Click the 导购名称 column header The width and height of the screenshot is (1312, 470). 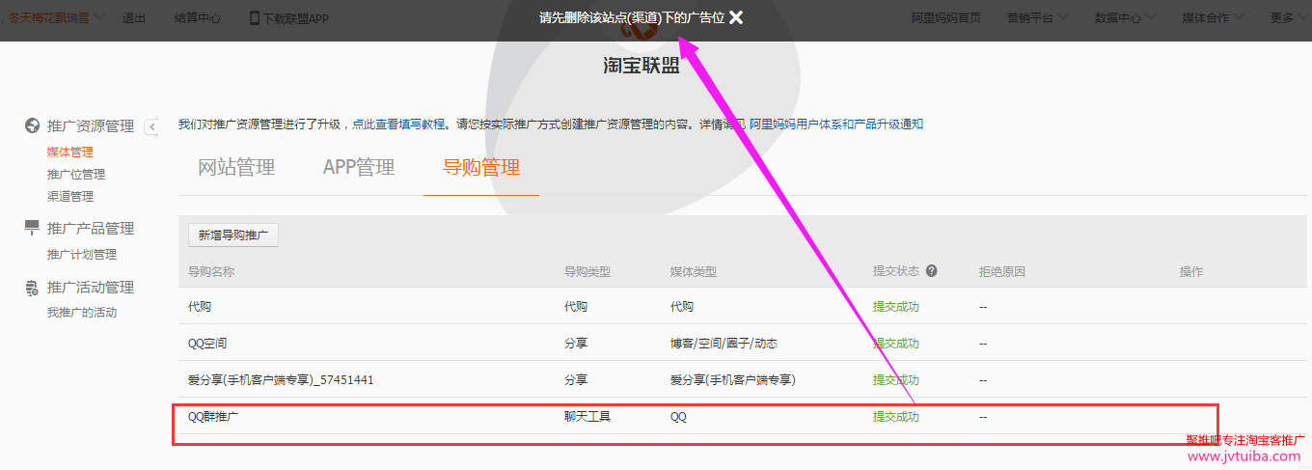pos(211,271)
